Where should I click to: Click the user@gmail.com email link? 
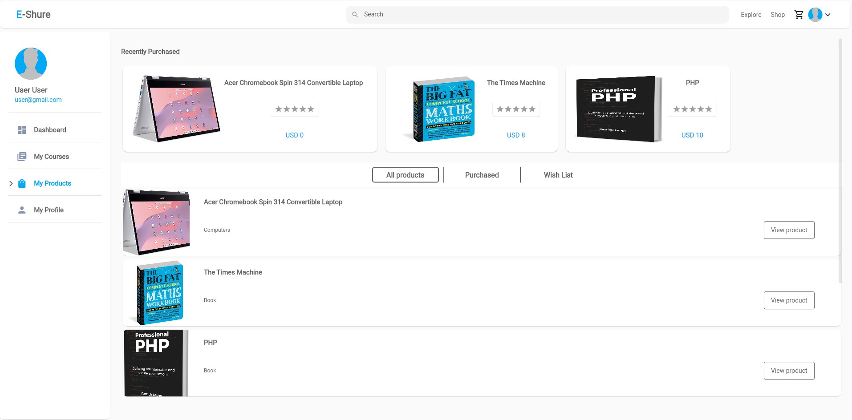tap(38, 100)
